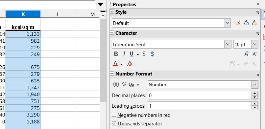Toggle Bold in Character section
Viewport: 265px width, 129px height.
point(116,54)
